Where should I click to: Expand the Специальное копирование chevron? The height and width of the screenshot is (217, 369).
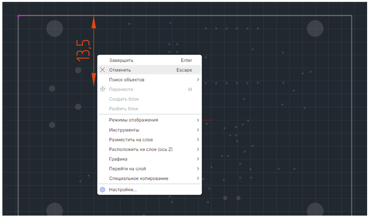click(198, 178)
